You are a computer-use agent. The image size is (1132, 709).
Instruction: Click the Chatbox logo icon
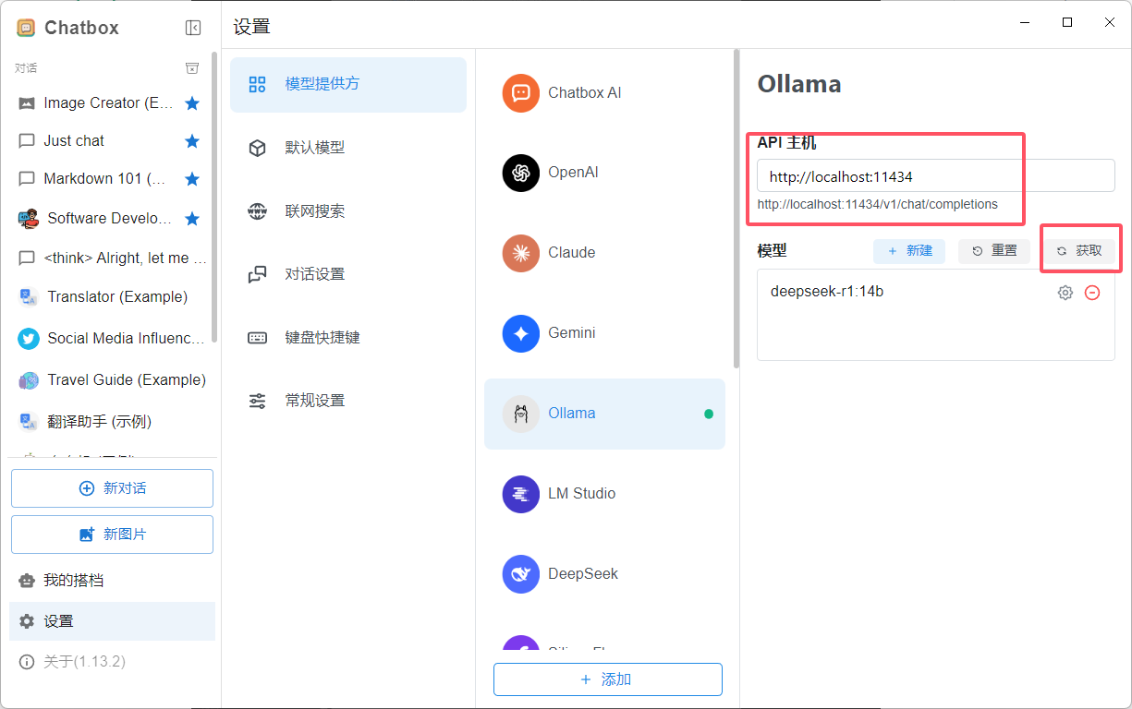pos(26,28)
